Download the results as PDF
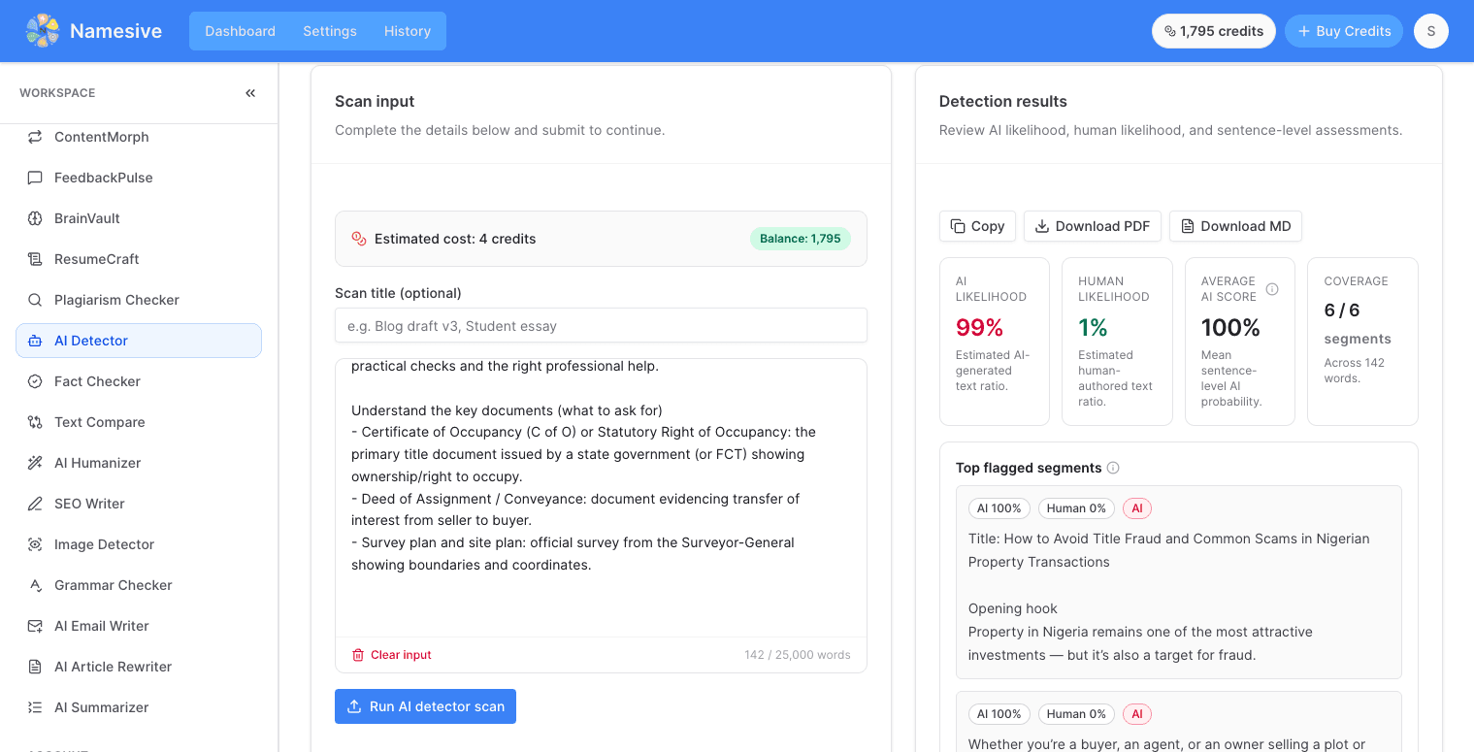The width and height of the screenshot is (1474, 752). coord(1092,226)
